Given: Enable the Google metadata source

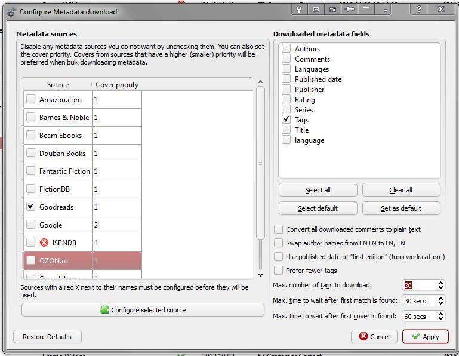Looking at the screenshot, I should 30,225.
